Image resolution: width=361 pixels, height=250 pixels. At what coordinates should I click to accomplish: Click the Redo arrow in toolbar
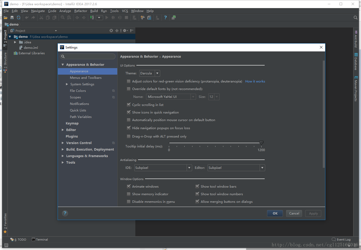pos(33,17)
